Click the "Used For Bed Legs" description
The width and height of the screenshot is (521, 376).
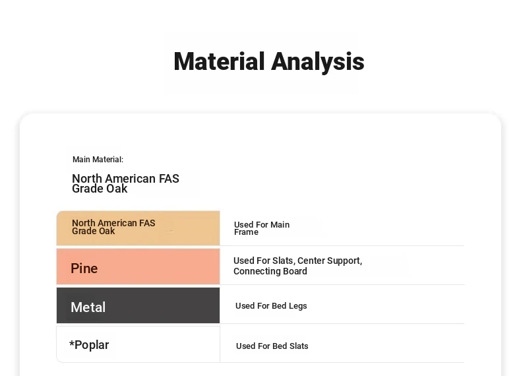coord(271,306)
